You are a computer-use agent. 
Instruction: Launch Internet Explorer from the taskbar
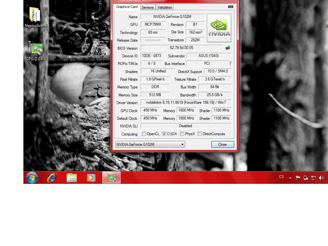click(x=52, y=177)
